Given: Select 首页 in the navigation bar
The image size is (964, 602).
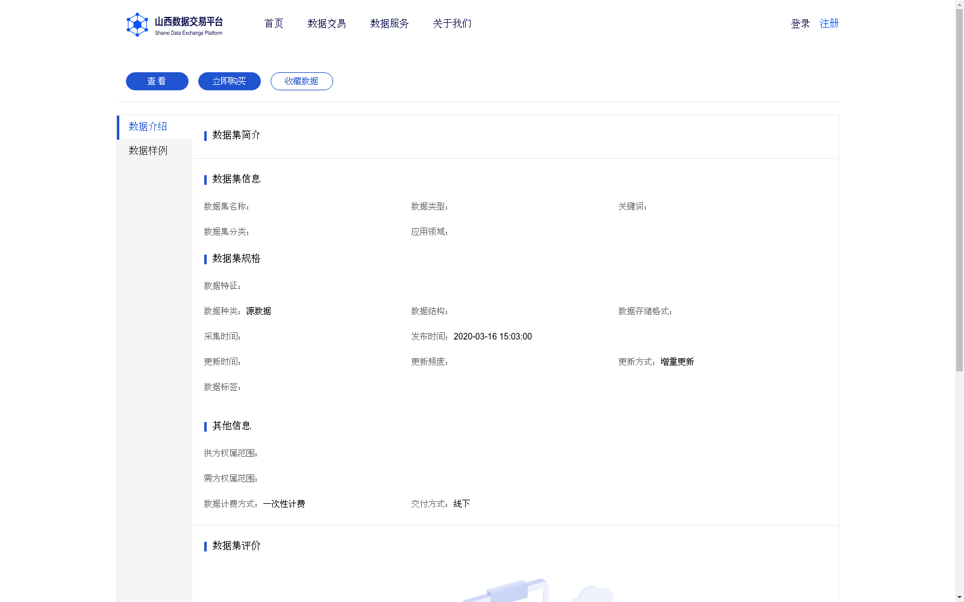Looking at the screenshot, I should coord(273,23).
